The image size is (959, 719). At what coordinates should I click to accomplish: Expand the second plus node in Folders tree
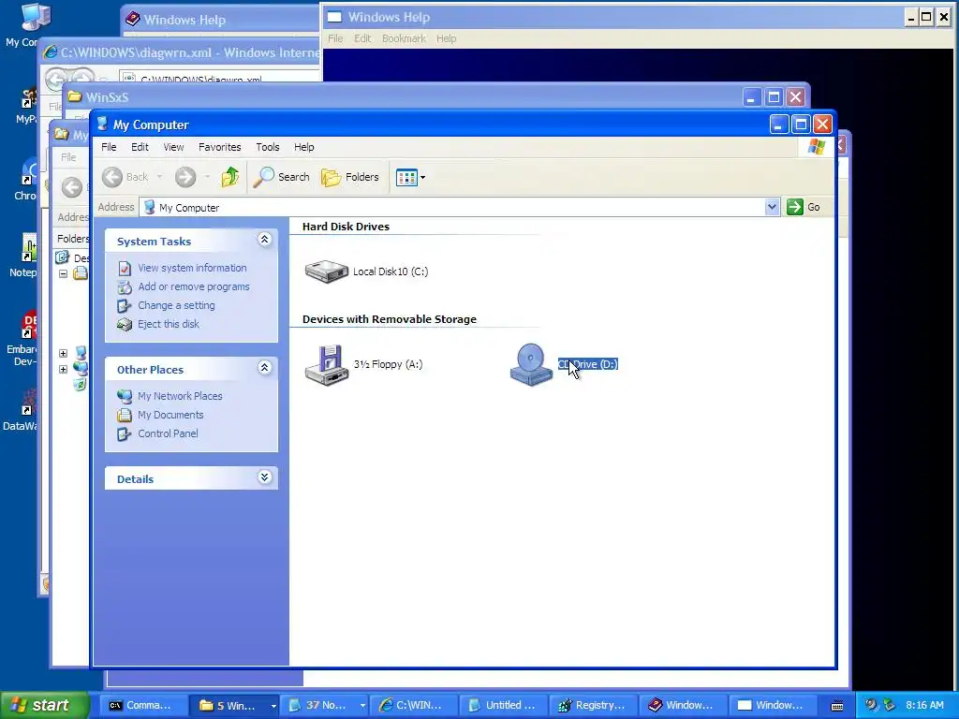pos(63,369)
